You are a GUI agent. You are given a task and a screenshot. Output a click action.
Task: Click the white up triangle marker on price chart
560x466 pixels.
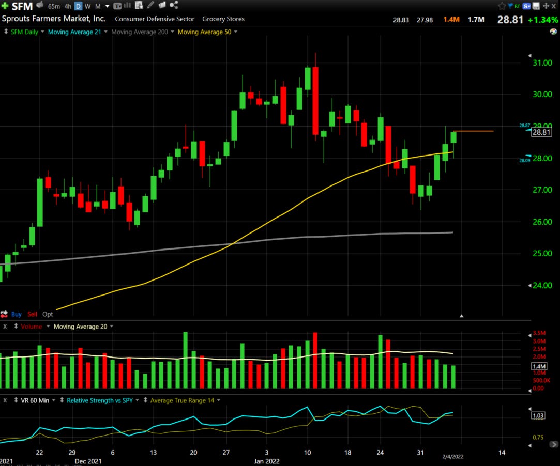(x=461, y=316)
